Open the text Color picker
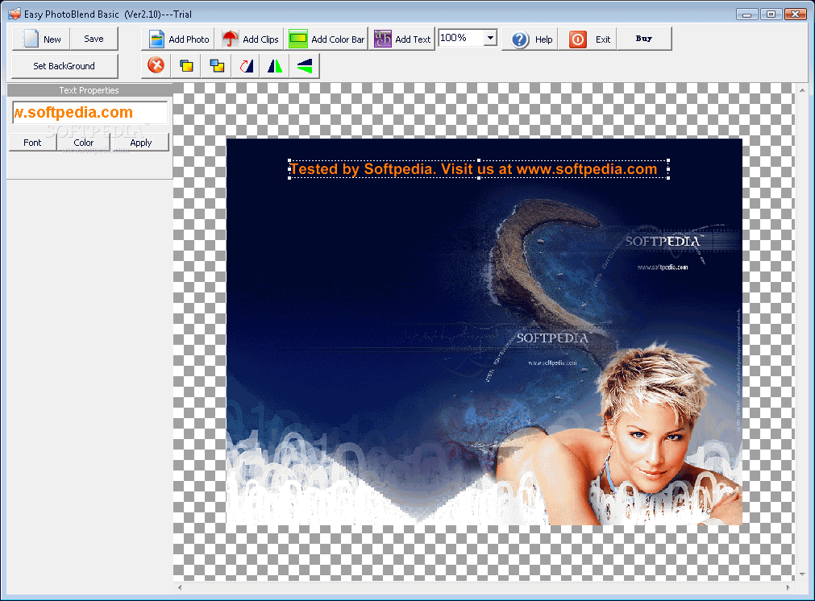 coord(84,143)
